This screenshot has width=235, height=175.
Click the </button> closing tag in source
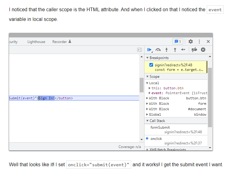click(x=64, y=98)
